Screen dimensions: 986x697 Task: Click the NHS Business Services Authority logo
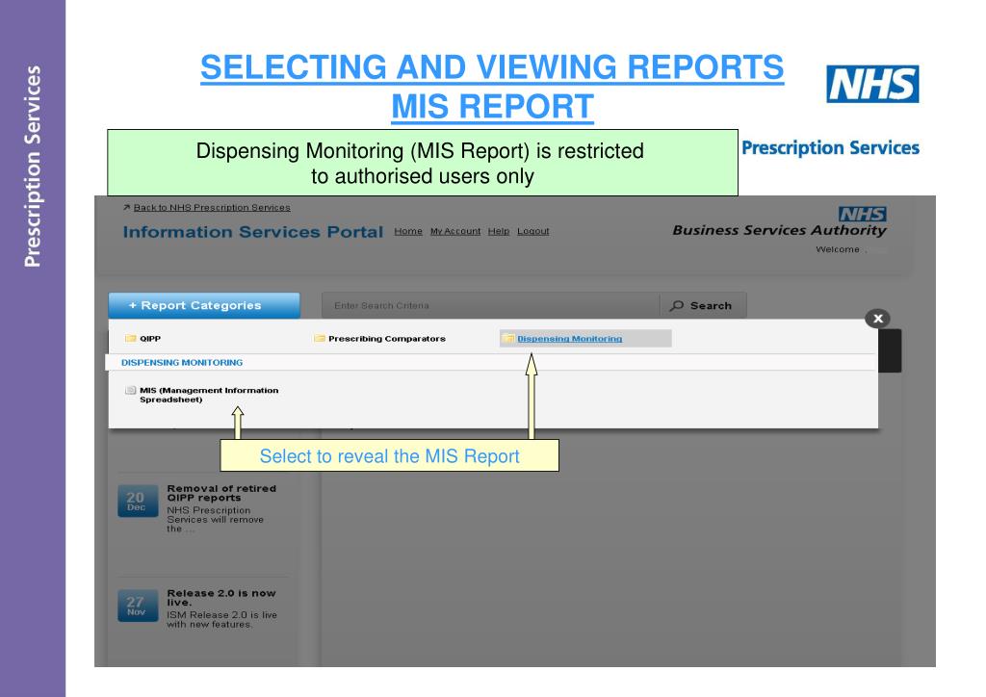click(780, 222)
